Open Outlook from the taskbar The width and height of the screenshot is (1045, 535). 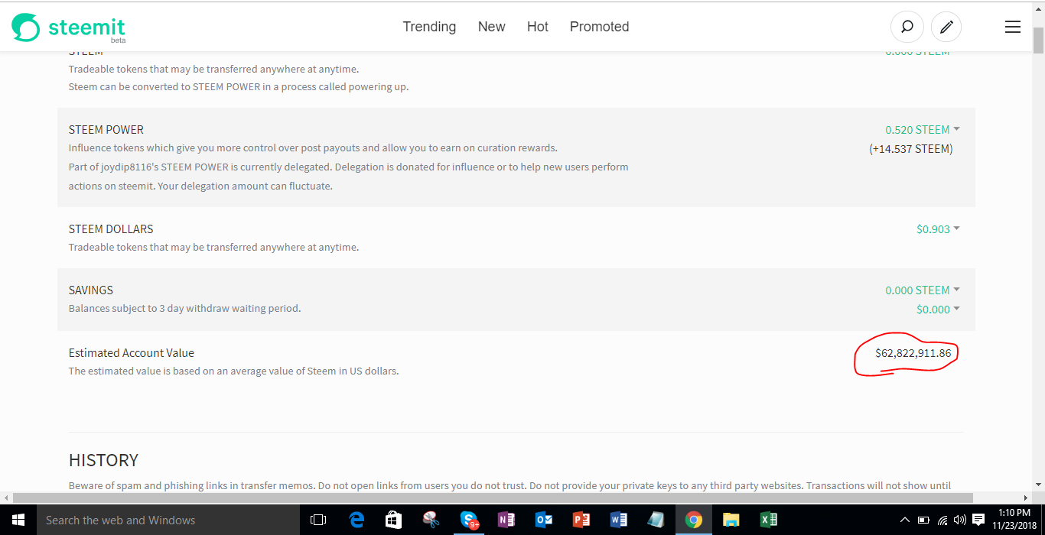point(544,520)
